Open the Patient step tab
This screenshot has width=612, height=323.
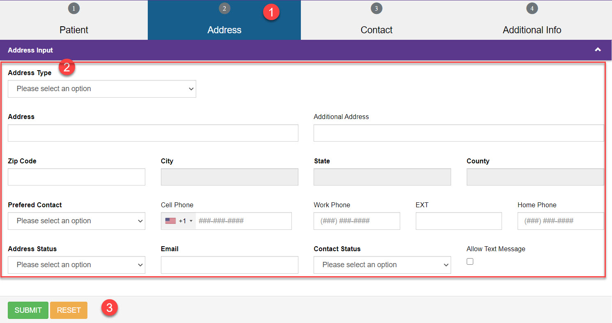point(74,20)
